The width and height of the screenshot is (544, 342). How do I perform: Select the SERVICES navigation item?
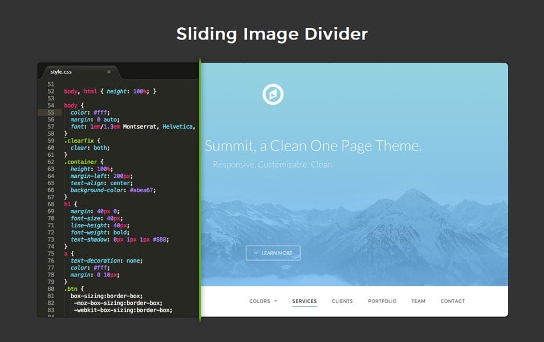coord(305,301)
